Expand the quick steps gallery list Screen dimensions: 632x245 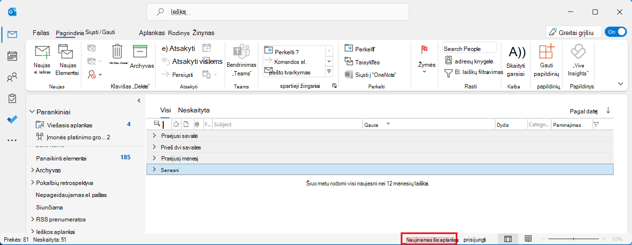(x=329, y=72)
